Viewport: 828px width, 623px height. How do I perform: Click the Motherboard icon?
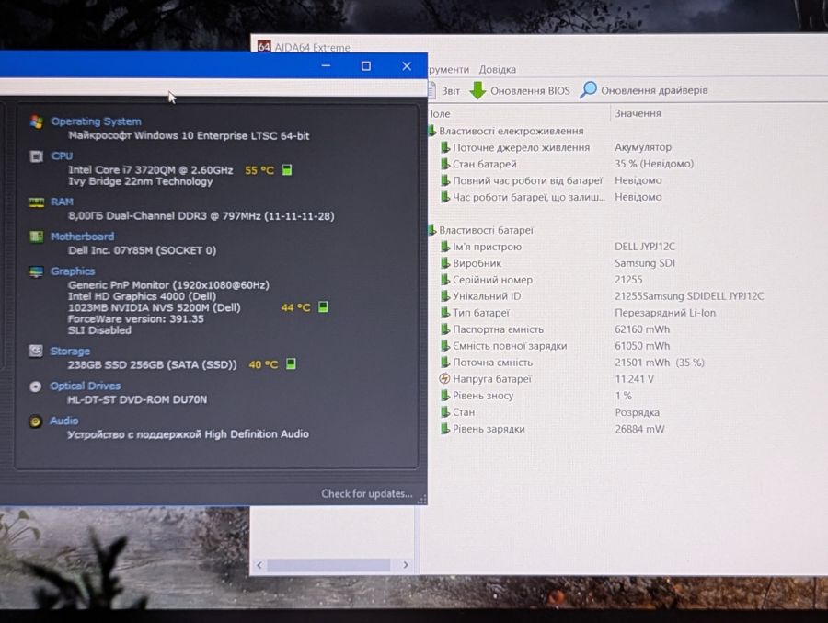click(36, 237)
